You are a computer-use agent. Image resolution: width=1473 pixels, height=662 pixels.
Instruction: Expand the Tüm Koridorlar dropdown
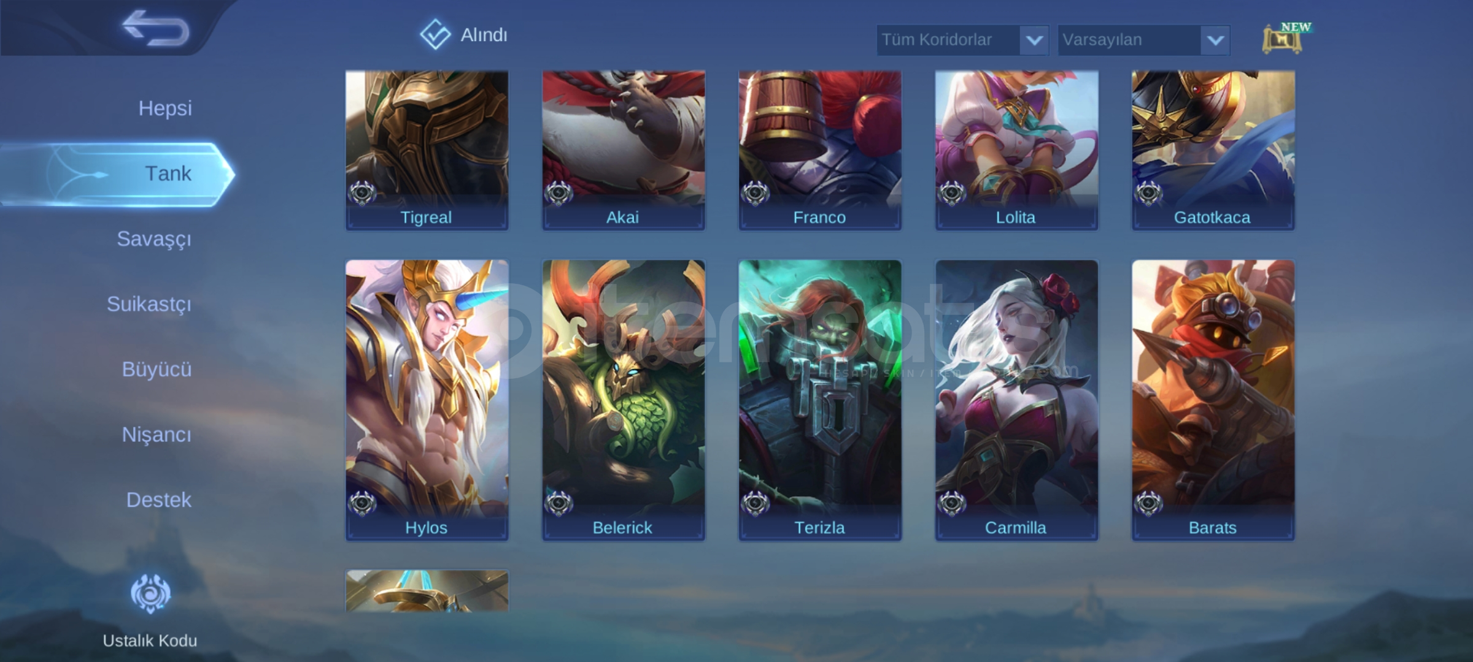click(962, 40)
